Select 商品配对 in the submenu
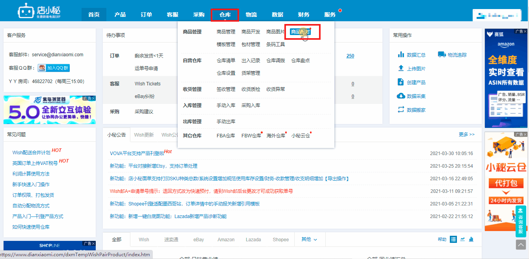The width and height of the screenshot is (529, 259). (300, 32)
